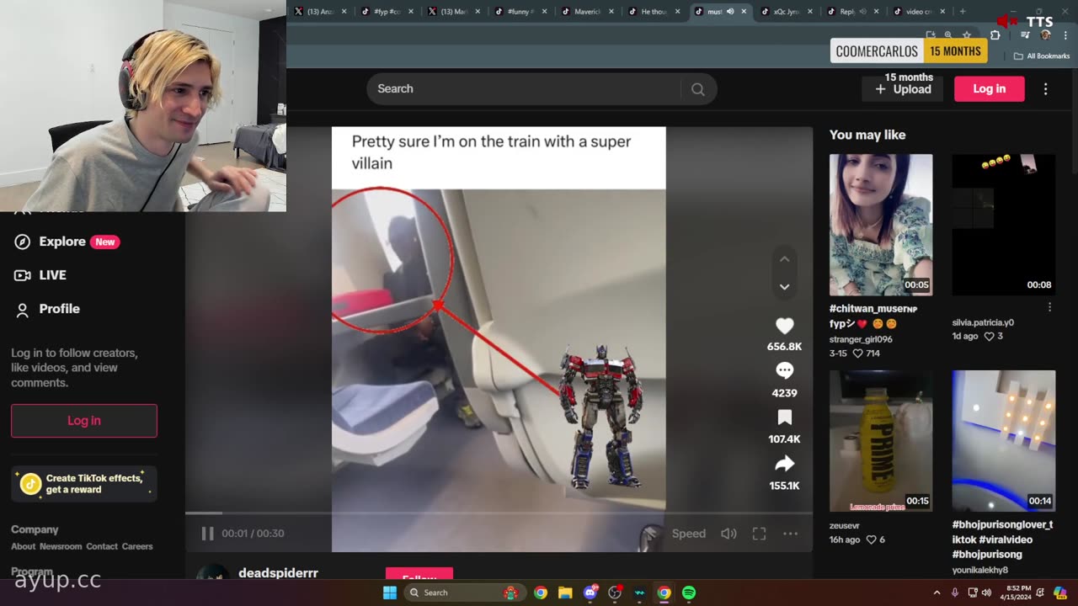Screen dimensions: 1078x606
Task: Open the #chitwan_muser video thumbnail
Action: click(x=880, y=225)
